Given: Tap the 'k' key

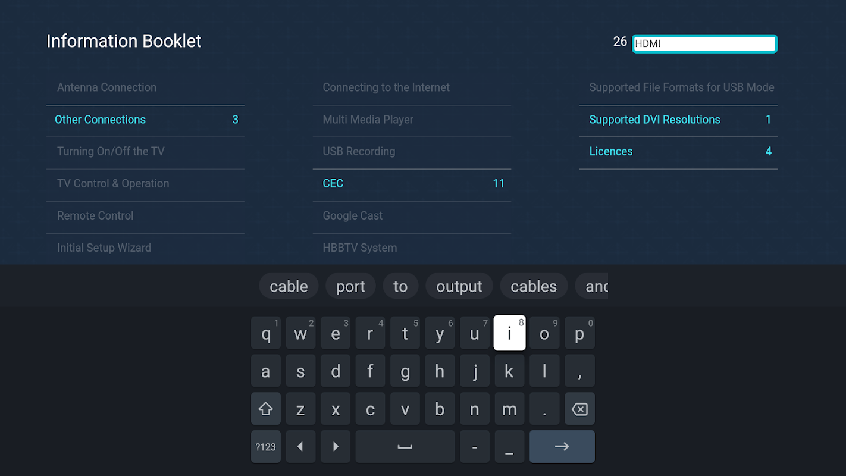Looking at the screenshot, I should [x=509, y=371].
